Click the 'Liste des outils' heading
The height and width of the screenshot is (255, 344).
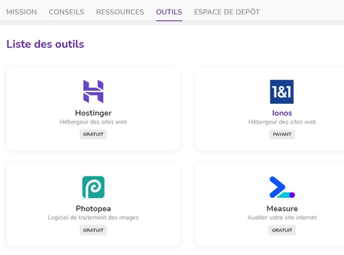click(45, 44)
